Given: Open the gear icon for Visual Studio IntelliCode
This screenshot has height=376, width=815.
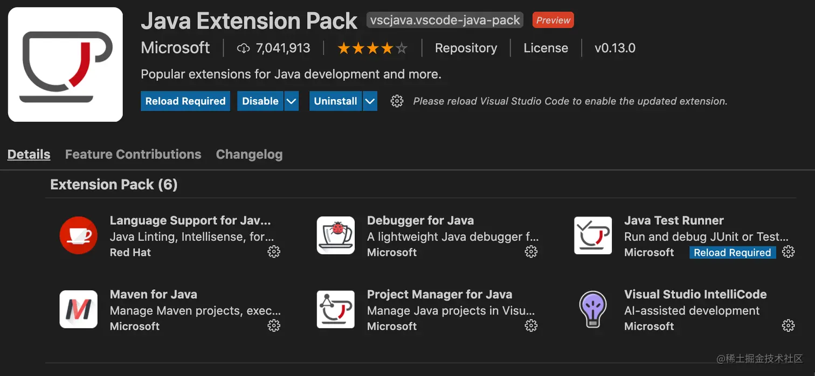Looking at the screenshot, I should pyautogui.click(x=788, y=325).
